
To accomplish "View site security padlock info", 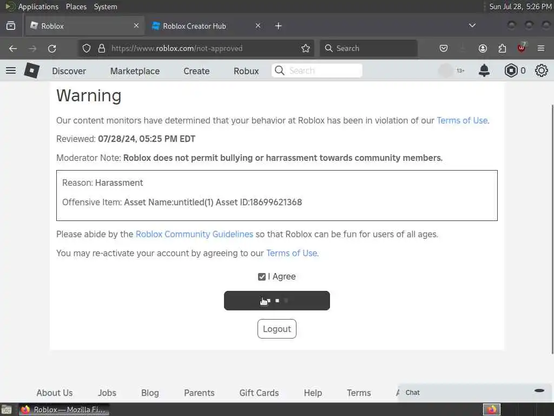I will (x=102, y=48).
